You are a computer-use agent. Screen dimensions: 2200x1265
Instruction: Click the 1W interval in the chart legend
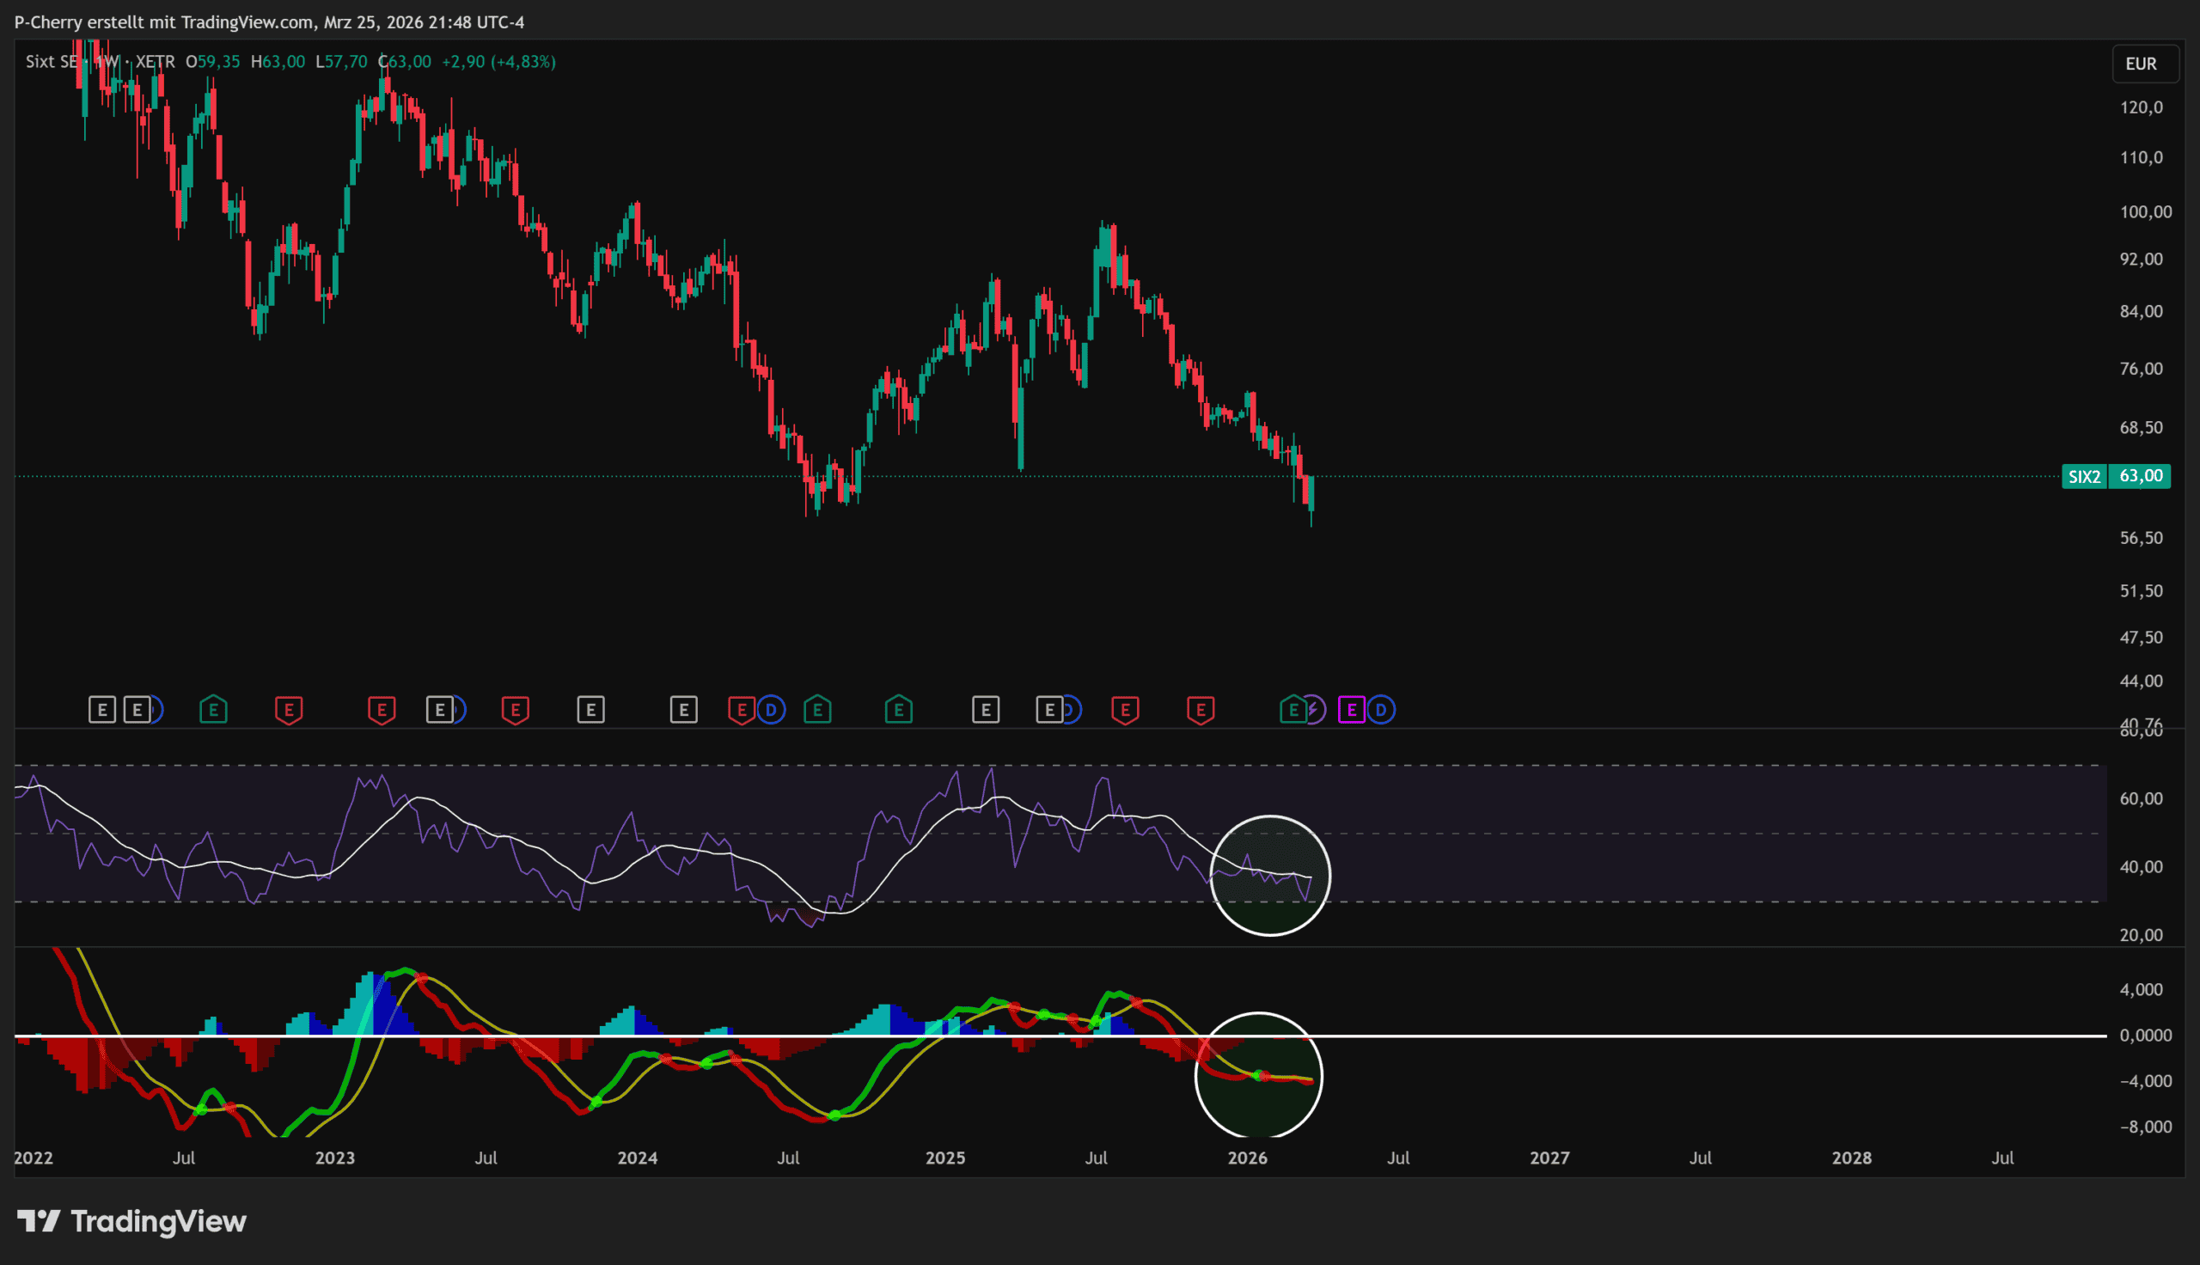(107, 62)
